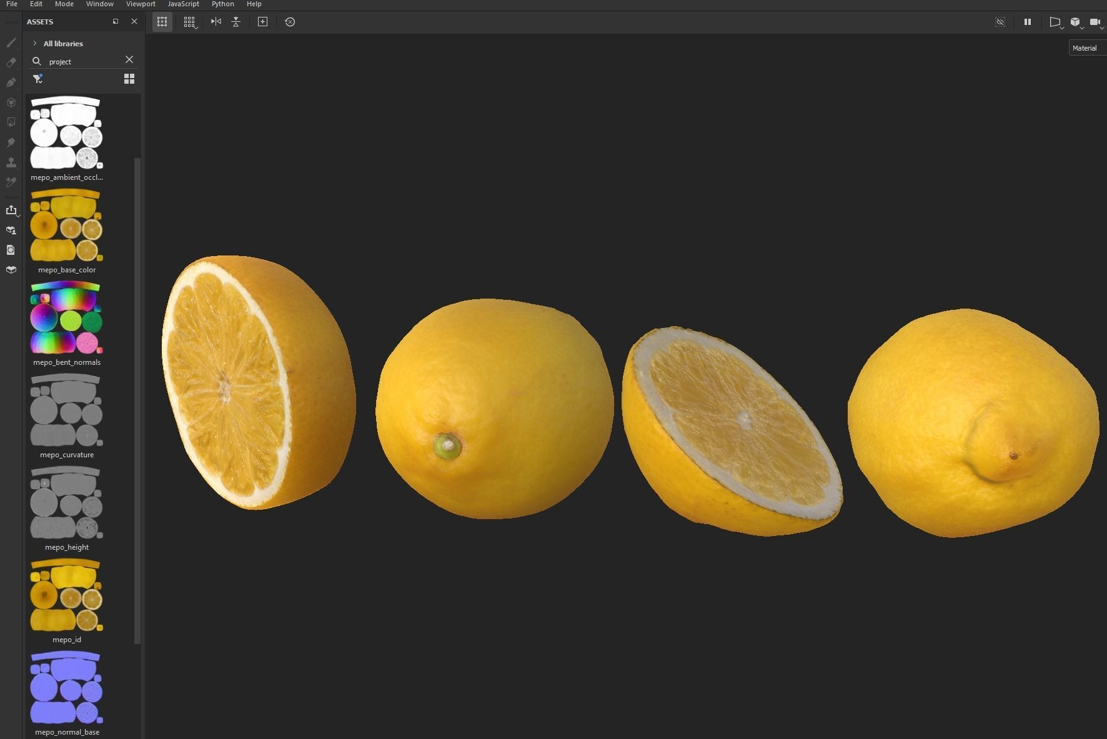
Task: Open the camera settings dropdown
Action: [1096, 22]
